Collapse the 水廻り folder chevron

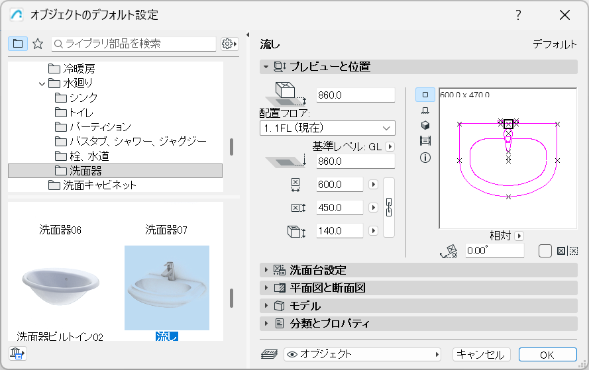(x=42, y=83)
